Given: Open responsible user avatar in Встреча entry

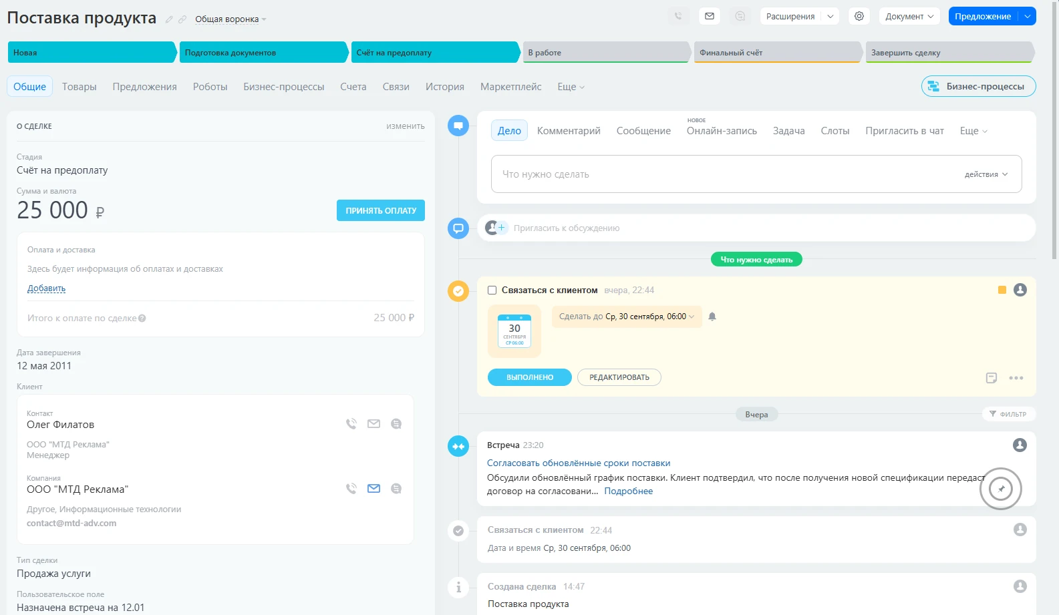Looking at the screenshot, I should click(x=1020, y=445).
